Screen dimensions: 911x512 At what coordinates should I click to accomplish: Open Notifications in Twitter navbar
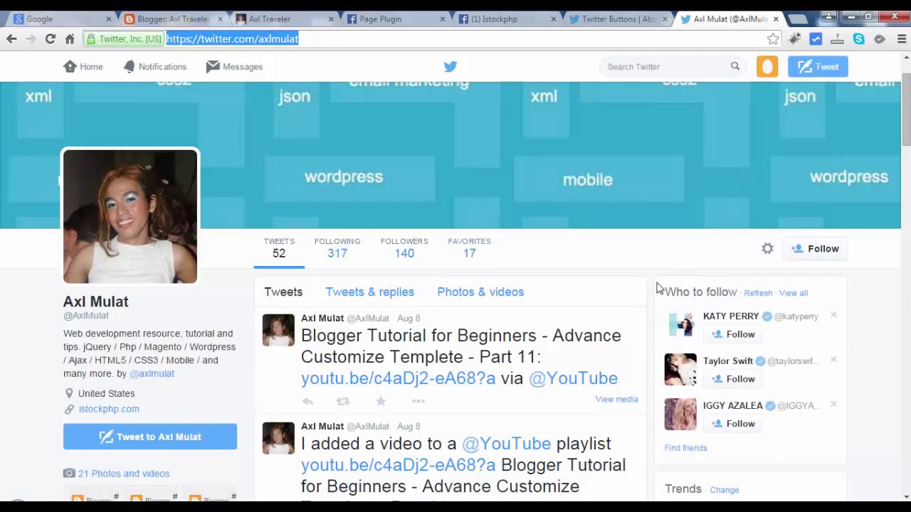(x=154, y=67)
